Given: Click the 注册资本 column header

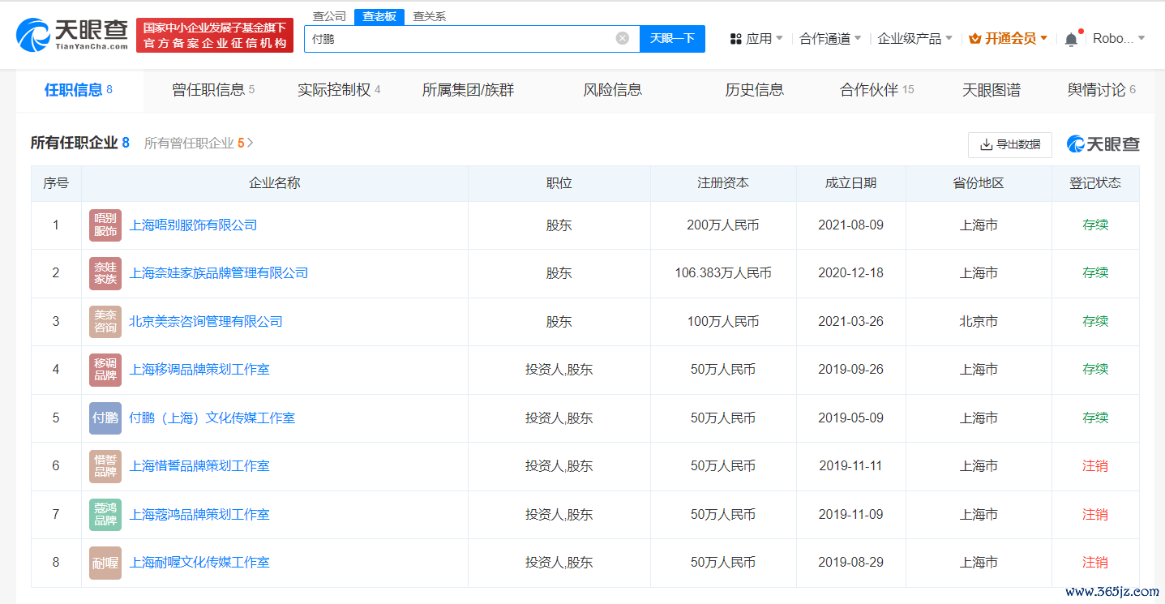Looking at the screenshot, I should pyautogui.click(x=723, y=183).
